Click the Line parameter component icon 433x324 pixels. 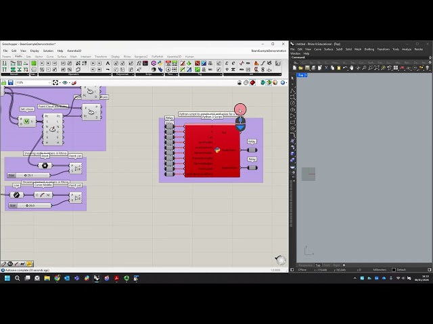16,195
